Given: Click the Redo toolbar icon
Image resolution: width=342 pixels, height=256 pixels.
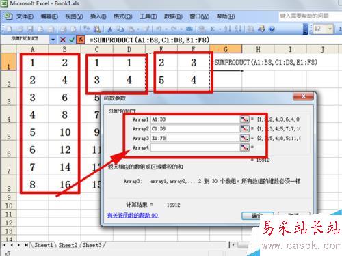Looking at the screenshot, I should point(174,29).
